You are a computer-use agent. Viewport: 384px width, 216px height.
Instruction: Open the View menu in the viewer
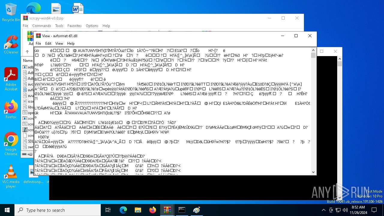[59, 43]
